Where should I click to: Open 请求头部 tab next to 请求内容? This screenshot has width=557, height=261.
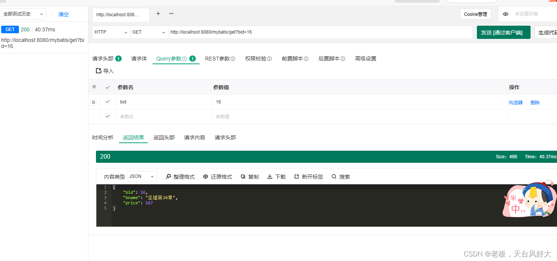(225, 137)
